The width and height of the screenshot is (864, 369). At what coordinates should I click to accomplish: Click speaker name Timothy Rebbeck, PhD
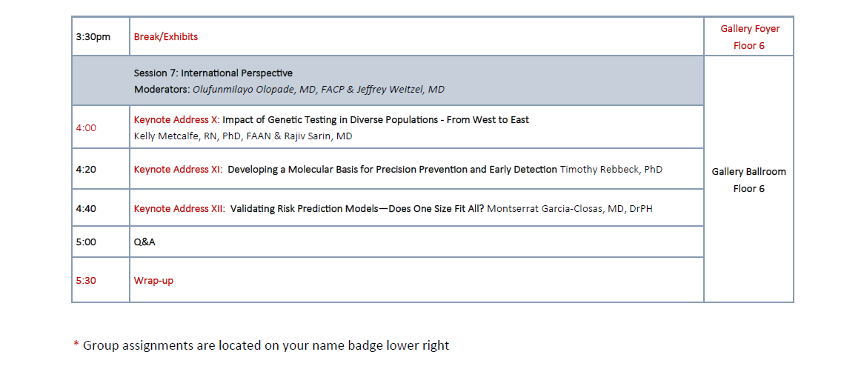[x=611, y=170]
